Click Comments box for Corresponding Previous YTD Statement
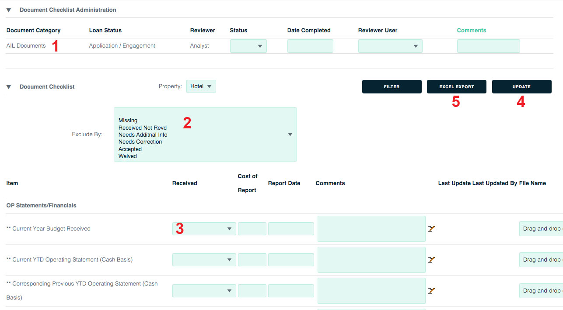 point(371,291)
